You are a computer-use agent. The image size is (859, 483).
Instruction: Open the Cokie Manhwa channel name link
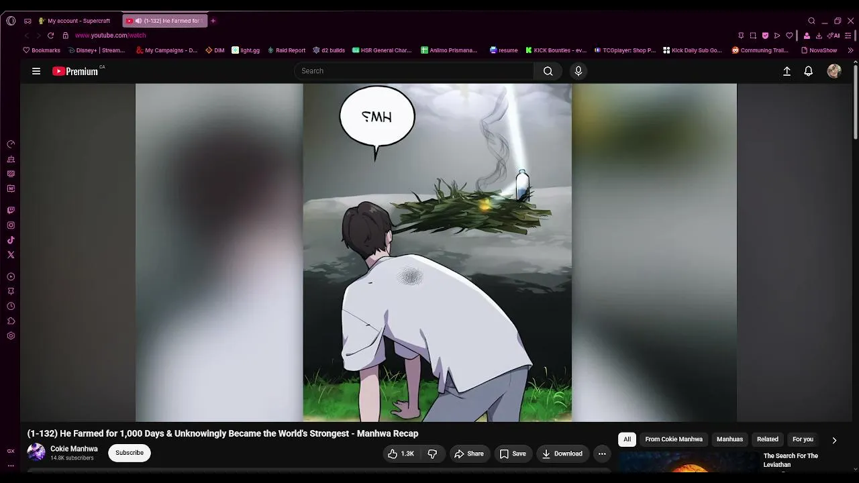click(74, 449)
